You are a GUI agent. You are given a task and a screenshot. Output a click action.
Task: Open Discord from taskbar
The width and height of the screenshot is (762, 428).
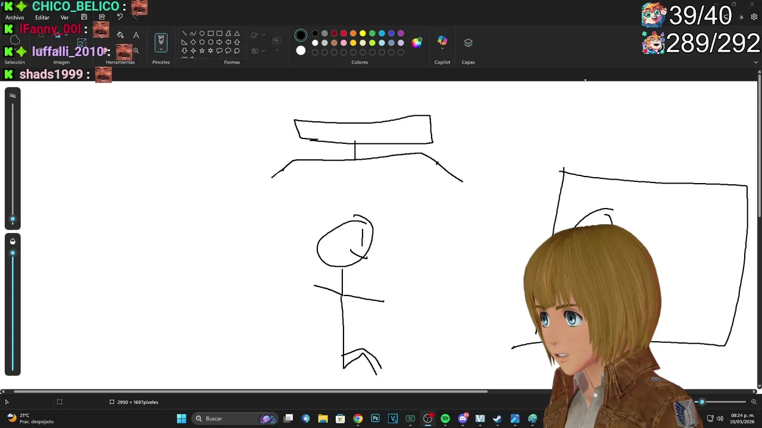(x=463, y=418)
